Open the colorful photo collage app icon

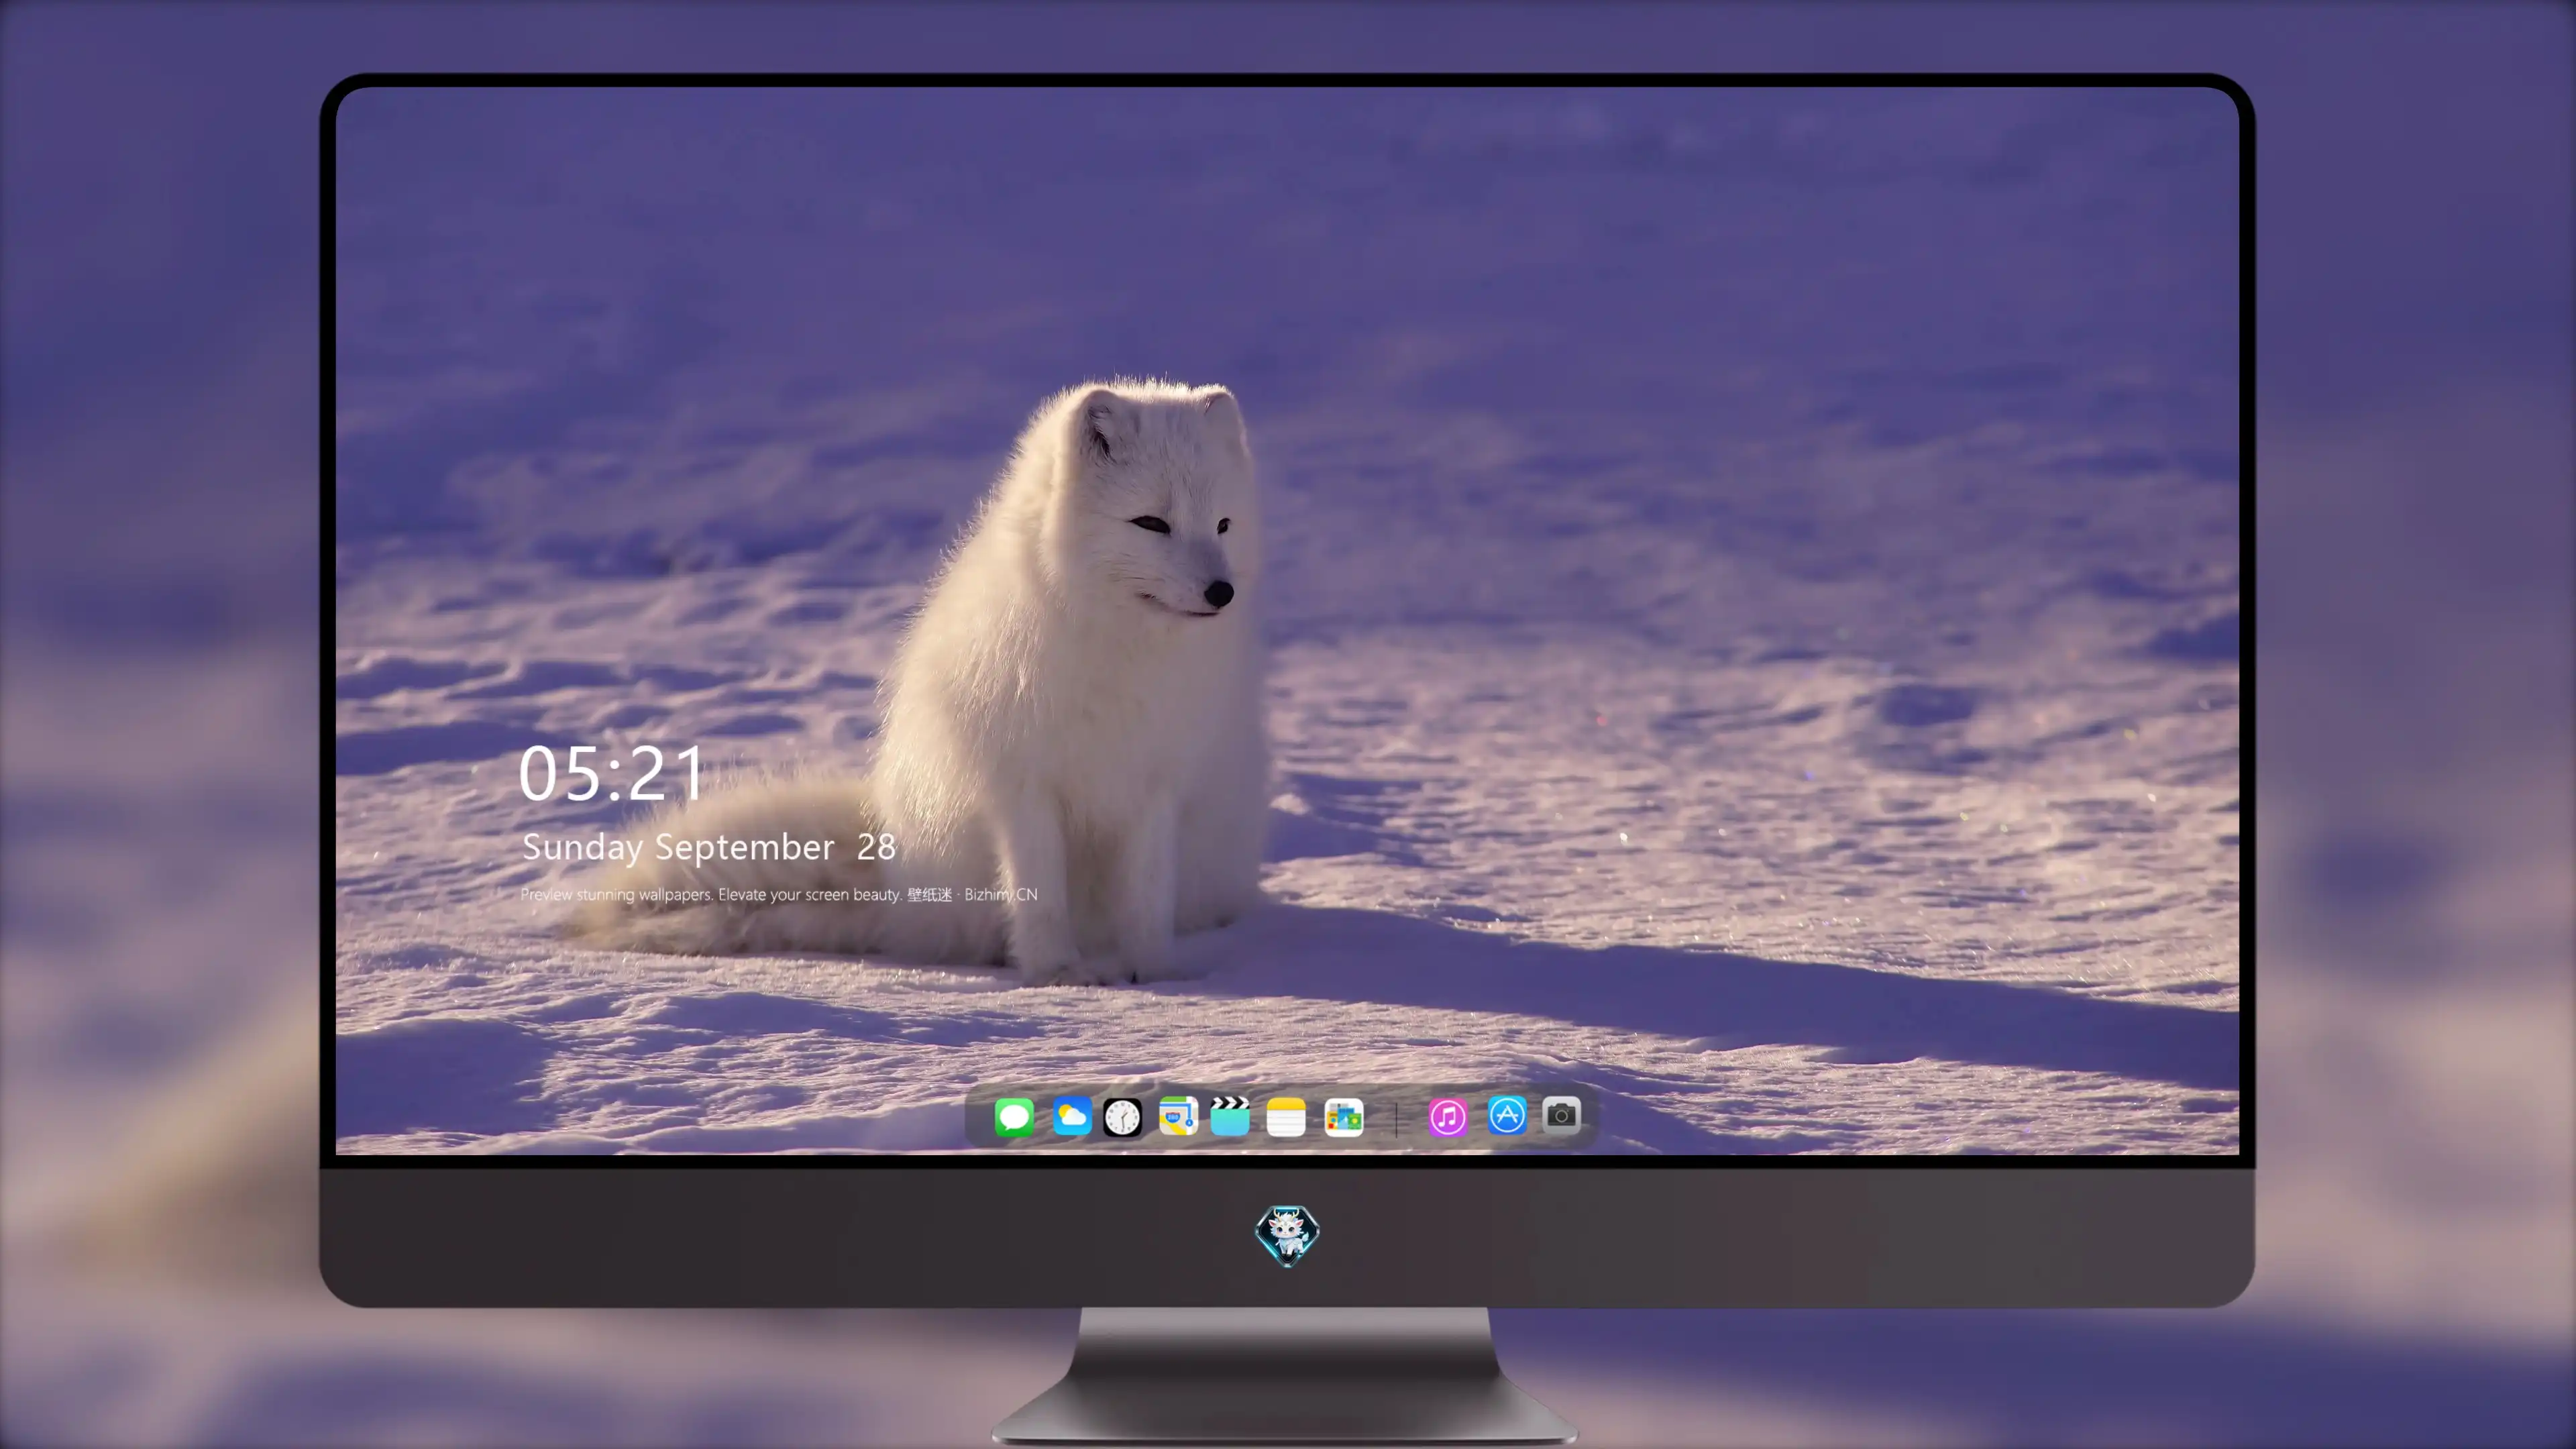(x=1344, y=1117)
